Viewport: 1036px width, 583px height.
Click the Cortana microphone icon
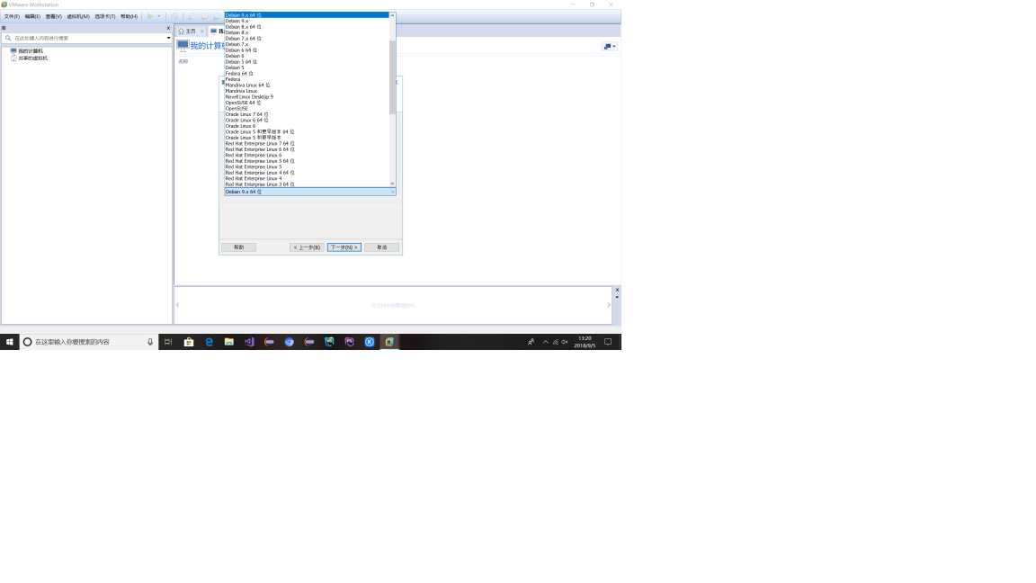(x=150, y=342)
